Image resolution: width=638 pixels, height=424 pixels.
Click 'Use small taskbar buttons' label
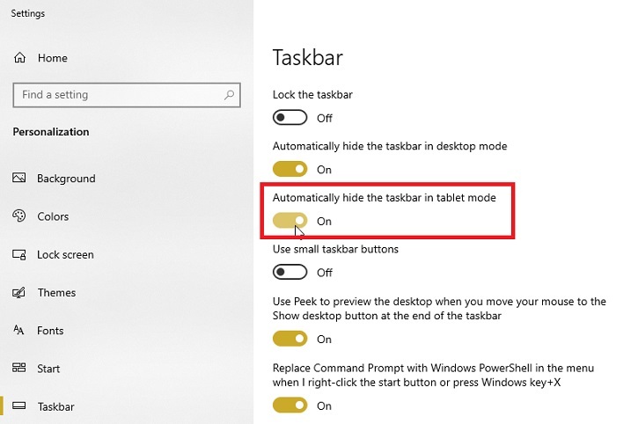tap(335, 249)
